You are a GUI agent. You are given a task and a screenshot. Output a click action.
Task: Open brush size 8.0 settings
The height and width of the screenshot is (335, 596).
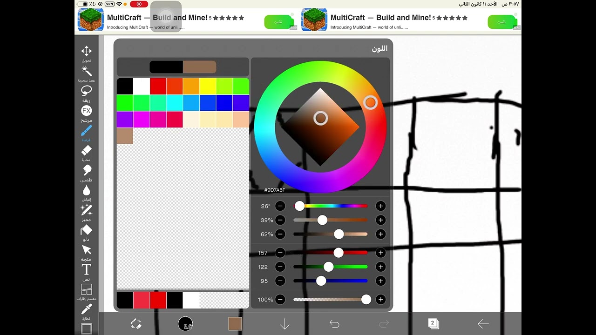tap(185, 324)
